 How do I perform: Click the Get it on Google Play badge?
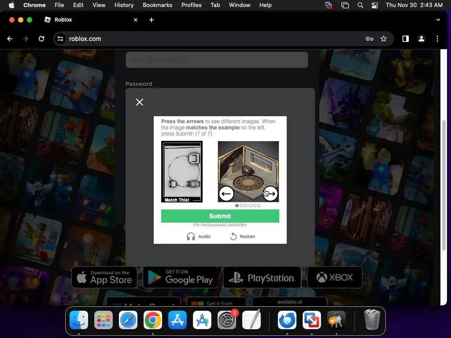(180, 277)
